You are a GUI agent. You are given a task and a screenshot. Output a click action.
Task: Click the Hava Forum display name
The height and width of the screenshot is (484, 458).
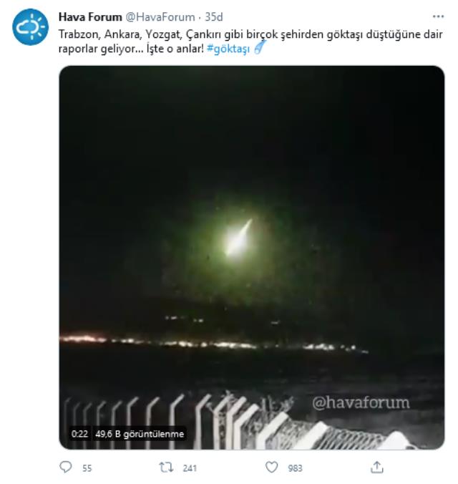90,17
